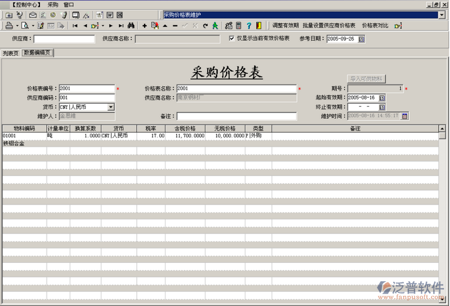Go to the first record
This screenshot has width=450, height=306.
pyautogui.click(x=75, y=26)
